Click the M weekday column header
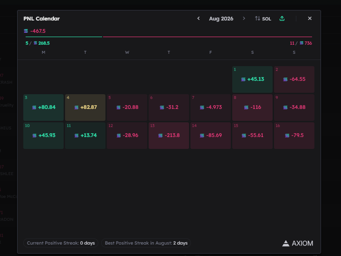Image resolution: width=341 pixels, height=256 pixels. click(x=44, y=52)
